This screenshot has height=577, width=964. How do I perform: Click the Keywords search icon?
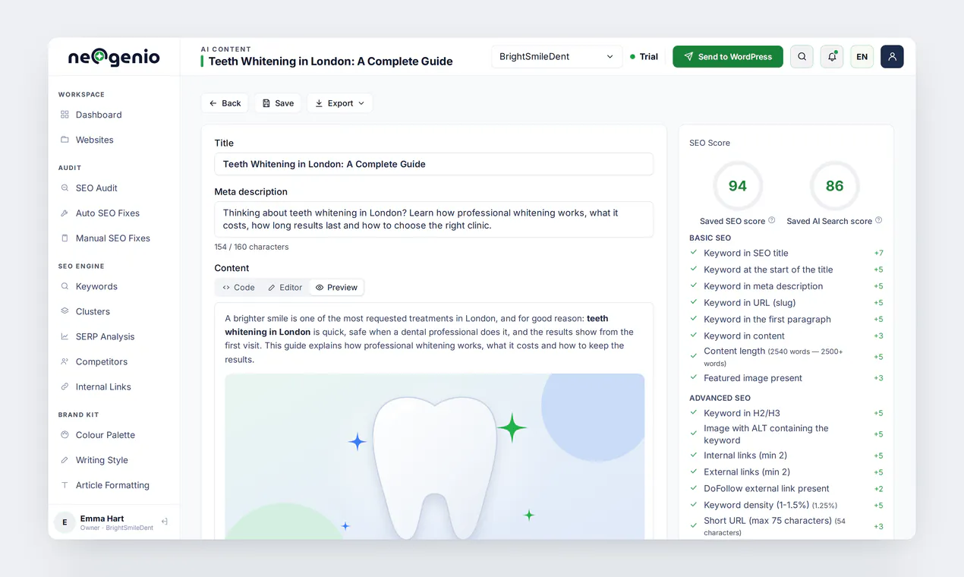click(x=65, y=286)
